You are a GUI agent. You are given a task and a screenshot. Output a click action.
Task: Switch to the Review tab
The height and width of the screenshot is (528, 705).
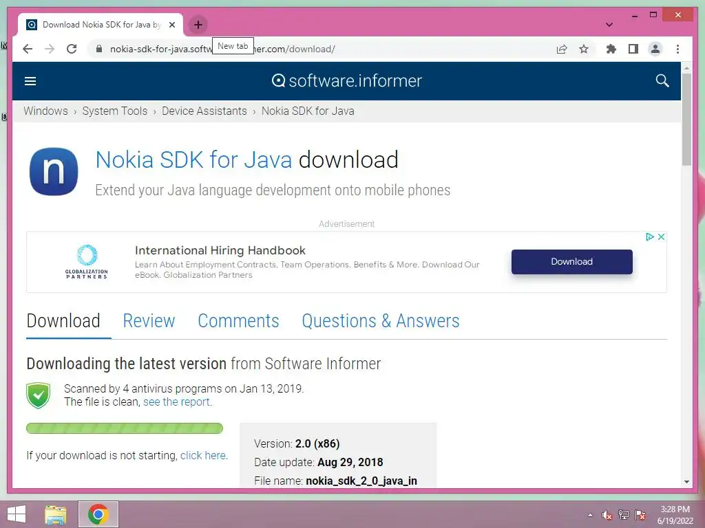click(149, 321)
